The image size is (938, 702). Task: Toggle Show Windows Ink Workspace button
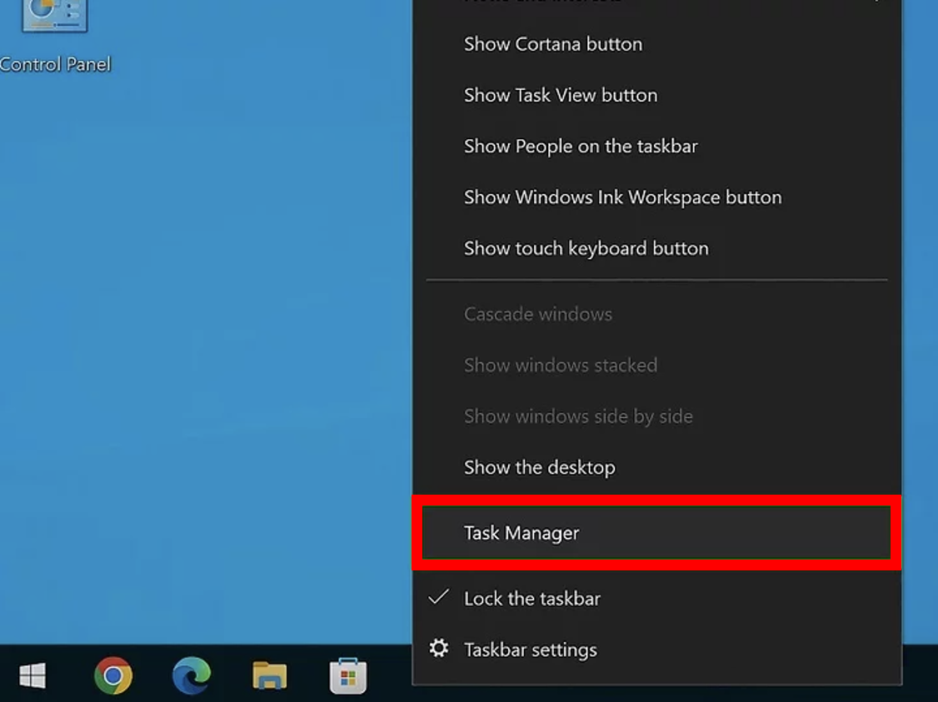click(x=622, y=197)
